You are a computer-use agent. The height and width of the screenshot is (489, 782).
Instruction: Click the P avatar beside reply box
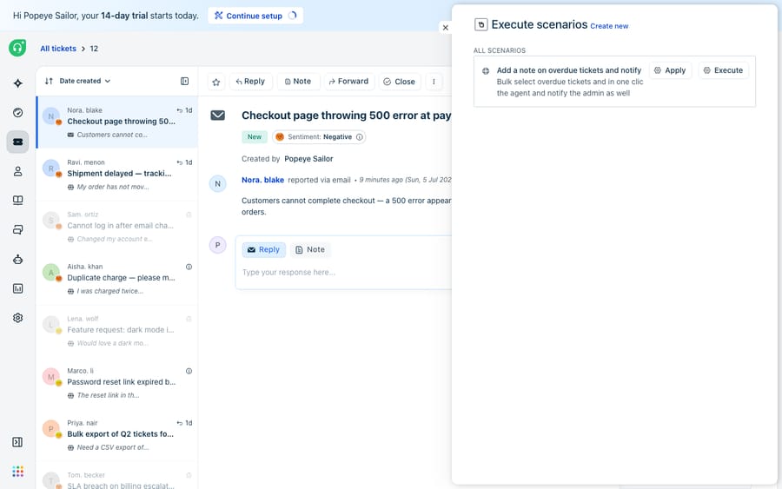217,245
